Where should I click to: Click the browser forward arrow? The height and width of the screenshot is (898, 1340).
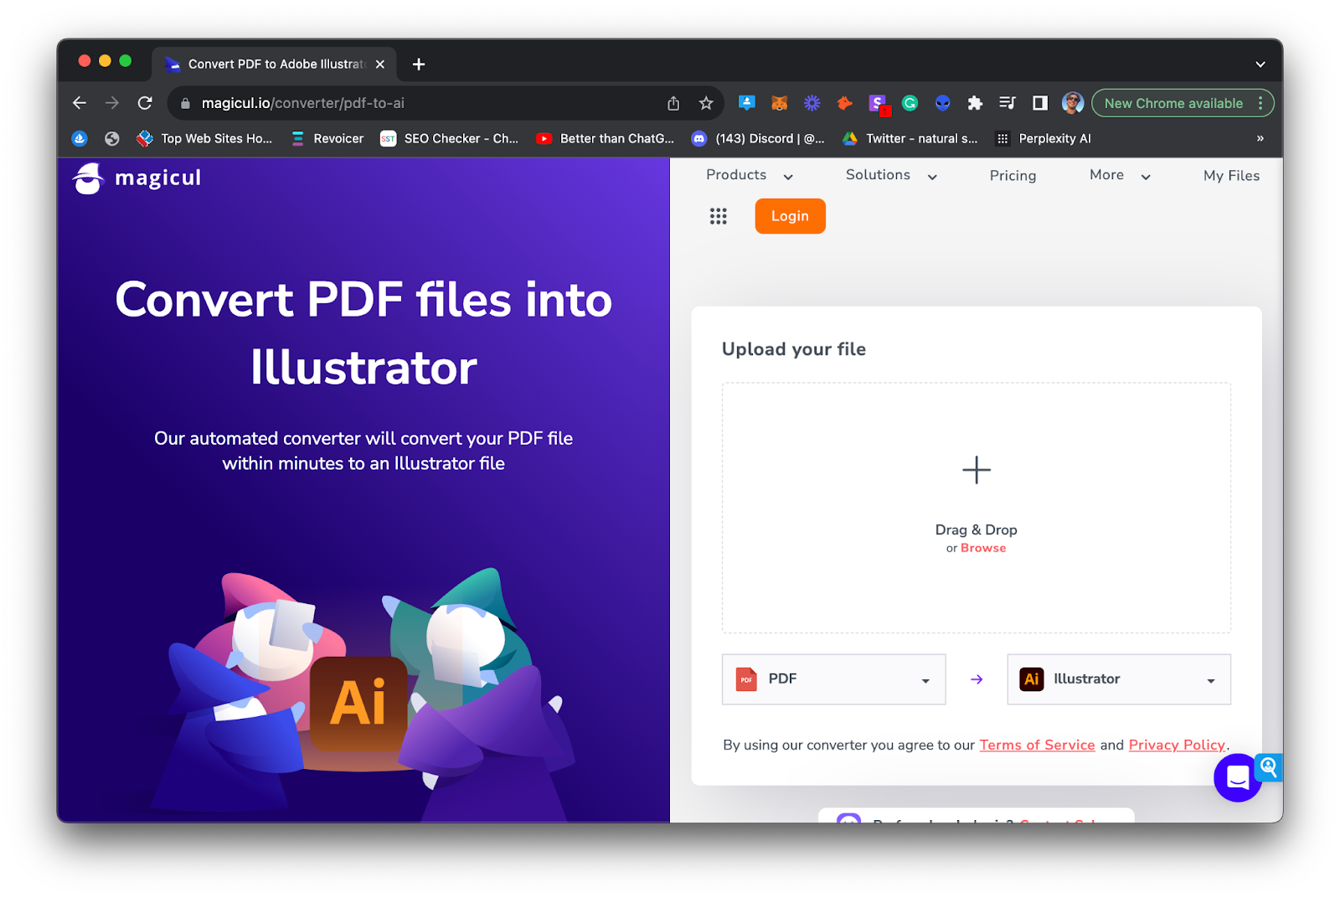point(112,103)
